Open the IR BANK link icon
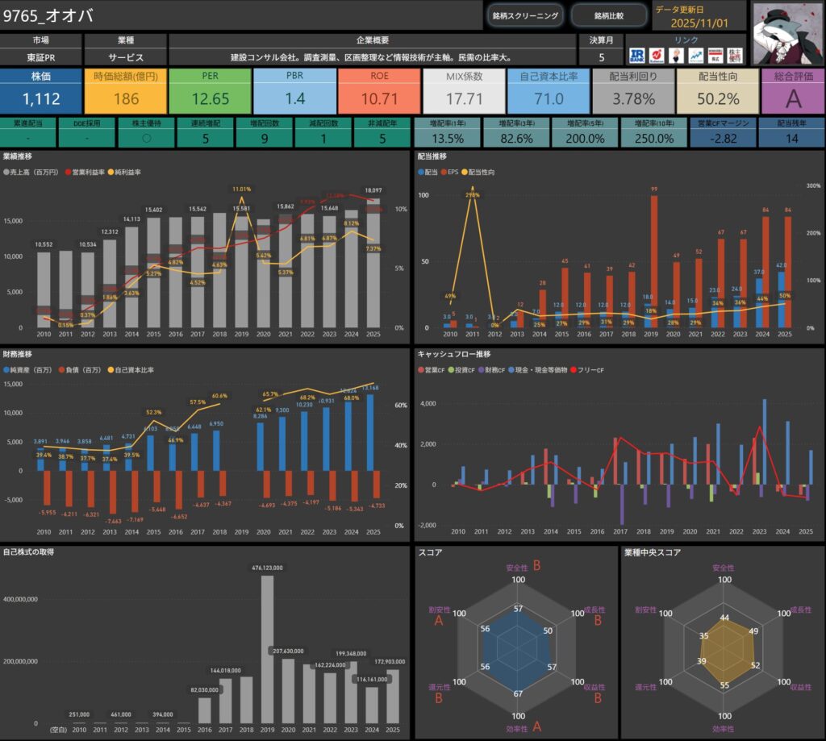 (638, 55)
